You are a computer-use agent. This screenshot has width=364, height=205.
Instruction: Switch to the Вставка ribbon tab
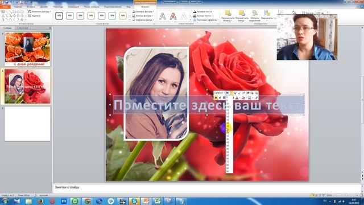[x=31, y=7]
